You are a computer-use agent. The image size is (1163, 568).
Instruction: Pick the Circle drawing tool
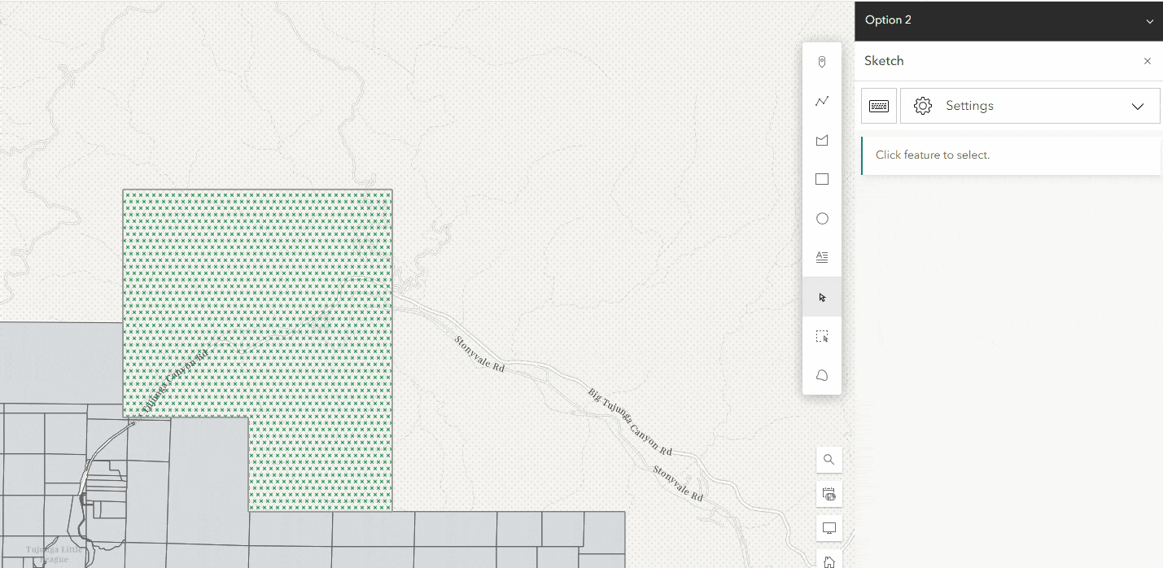(821, 218)
